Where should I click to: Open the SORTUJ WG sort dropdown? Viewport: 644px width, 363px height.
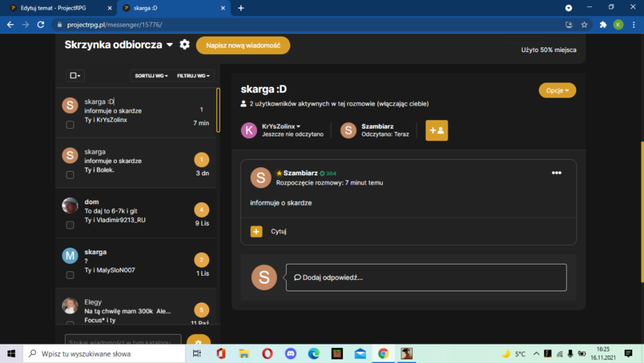[x=151, y=75]
